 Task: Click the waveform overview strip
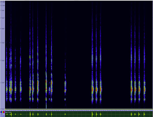point(79,114)
